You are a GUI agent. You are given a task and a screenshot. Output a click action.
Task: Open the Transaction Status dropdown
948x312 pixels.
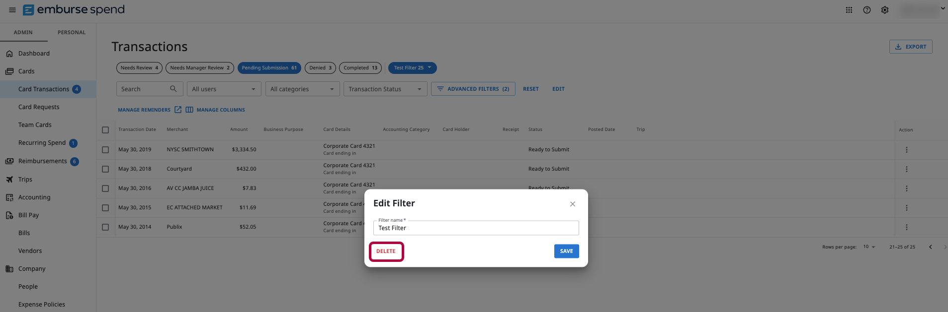pyautogui.click(x=385, y=88)
